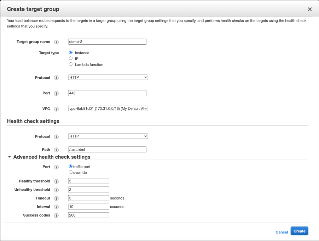Choose Lambda function as target type

[71, 65]
